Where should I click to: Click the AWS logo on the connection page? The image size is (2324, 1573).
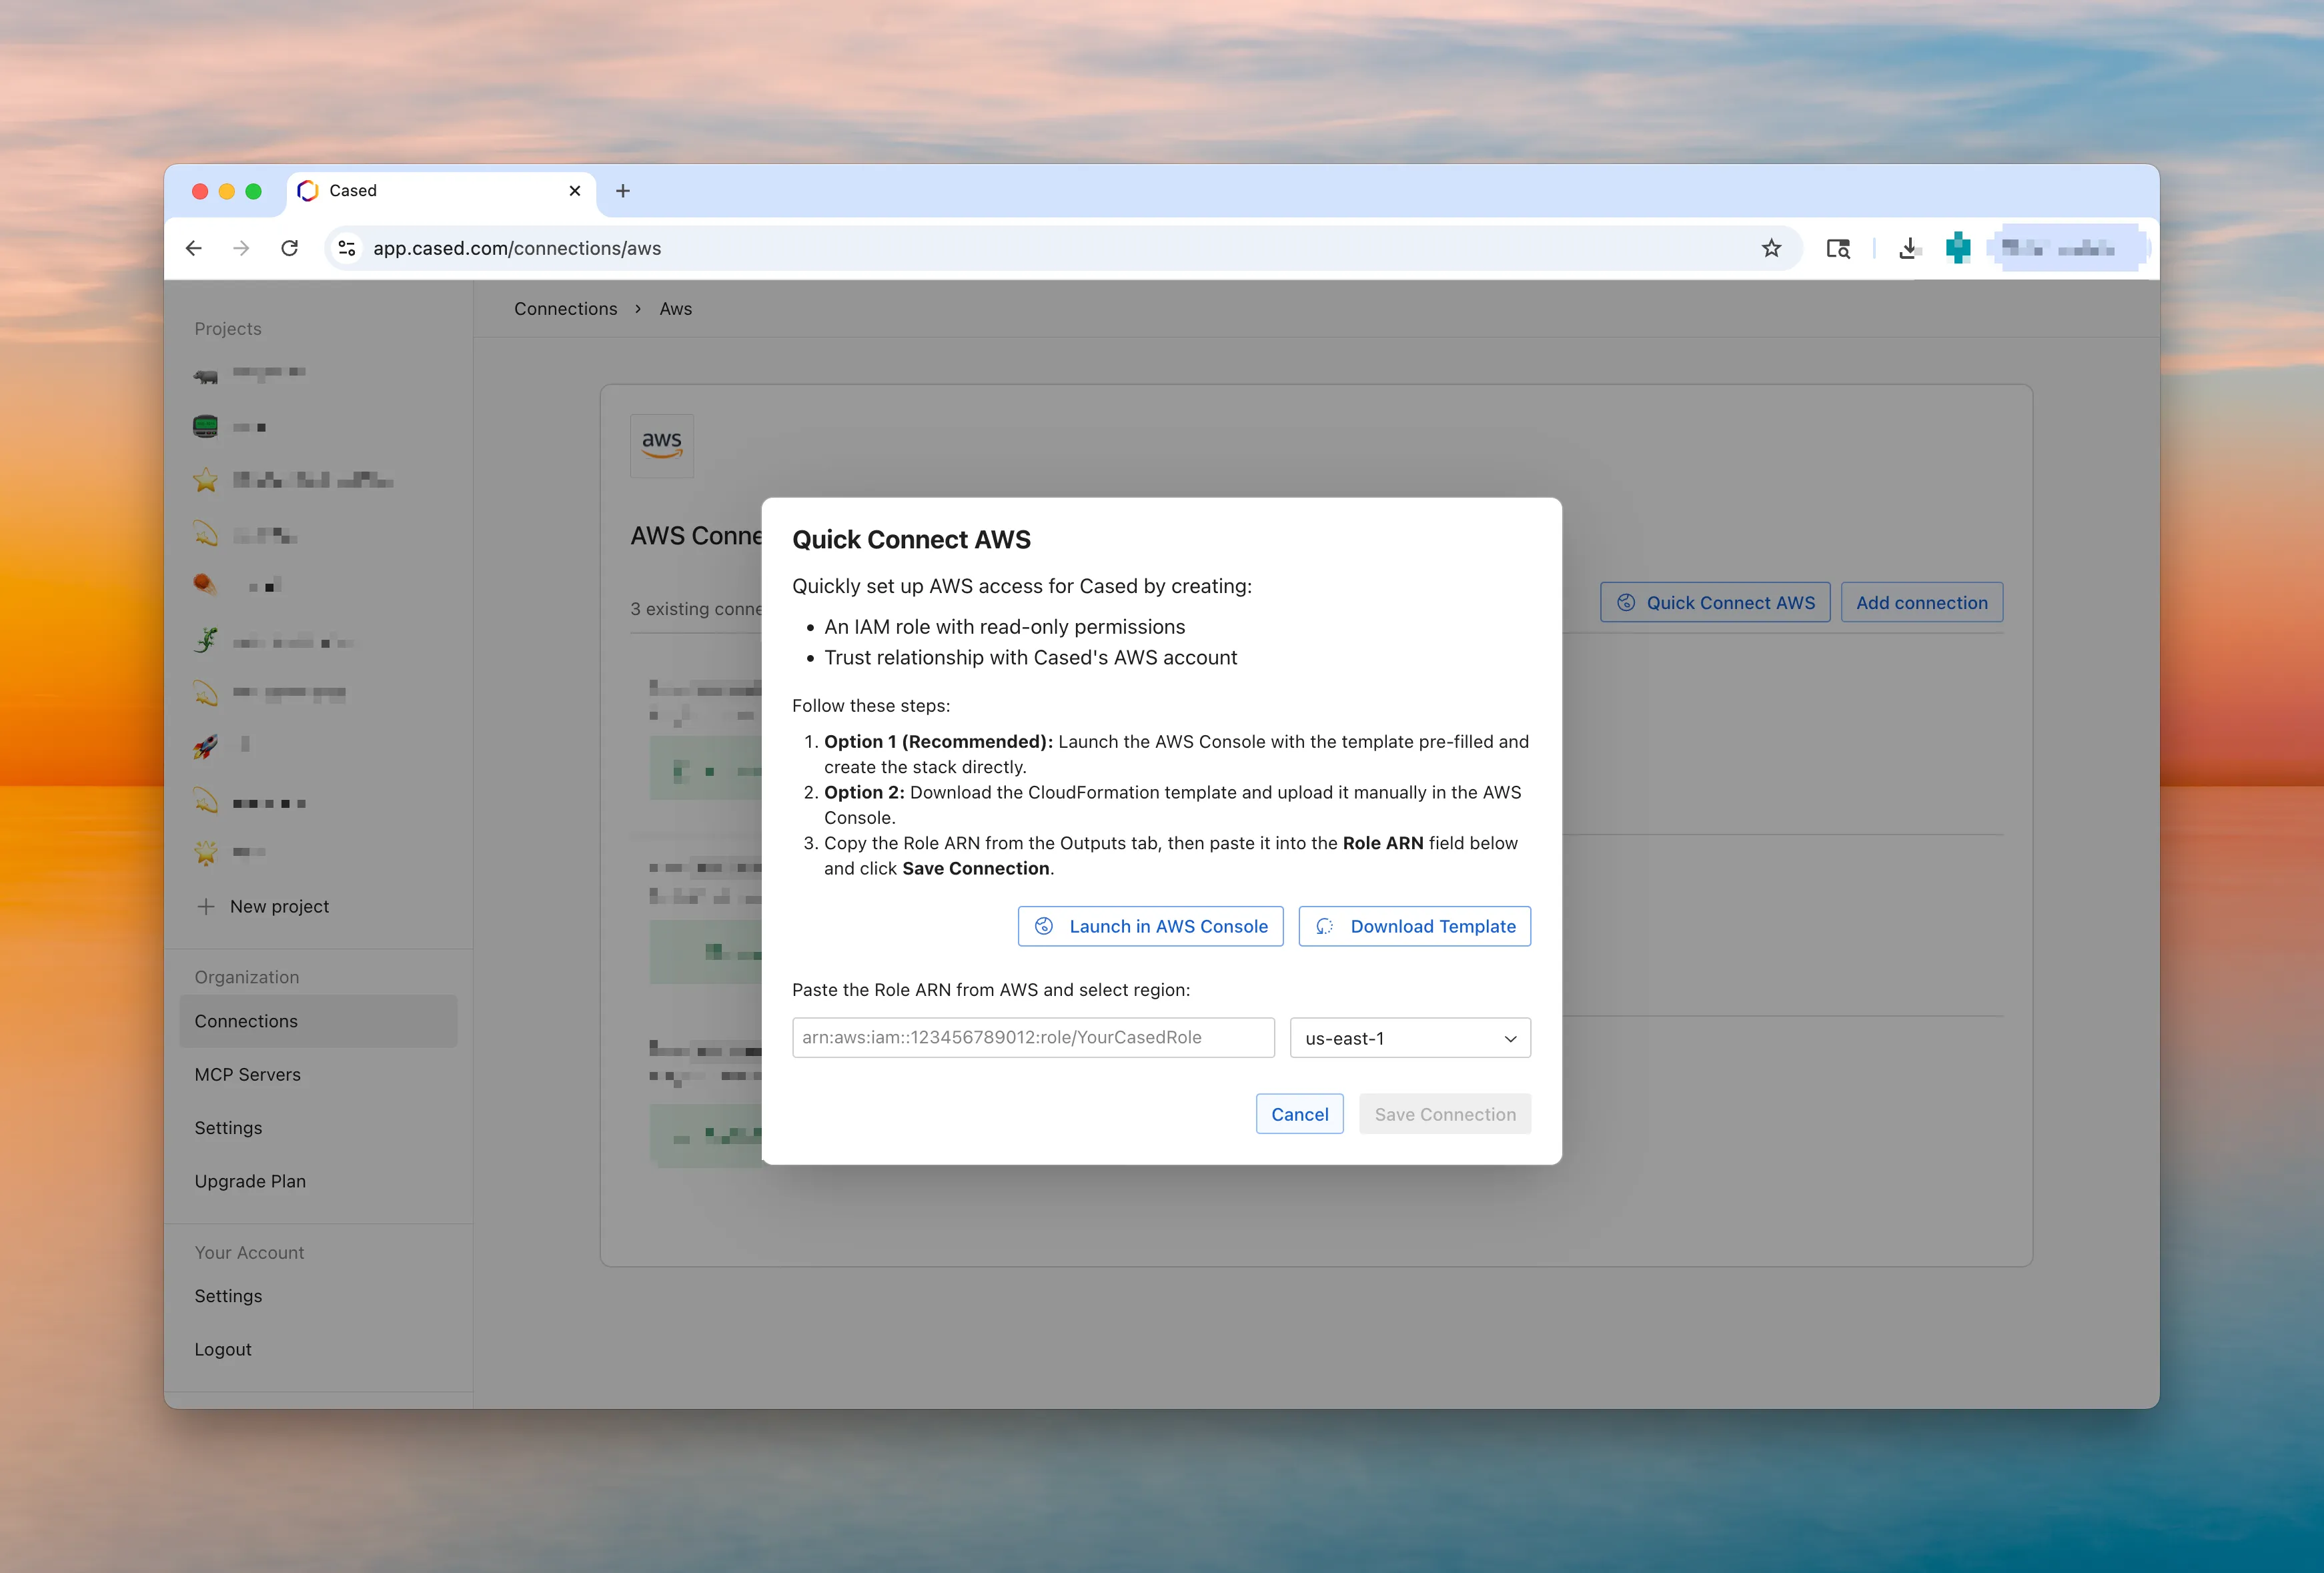point(661,446)
